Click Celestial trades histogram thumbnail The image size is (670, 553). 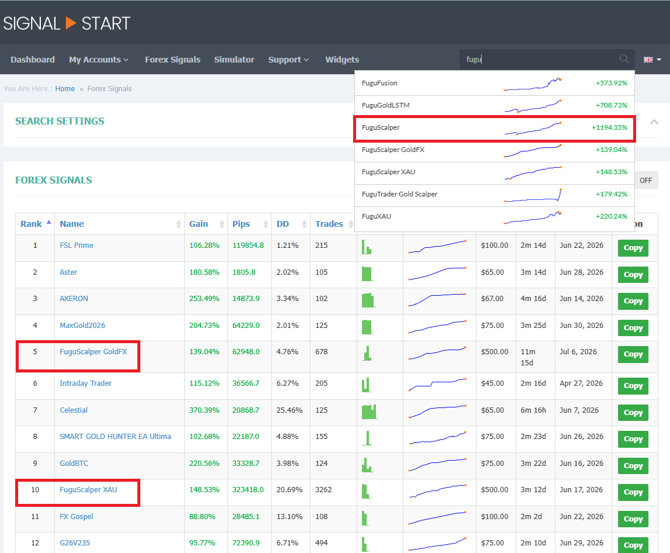[x=369, y=412]
